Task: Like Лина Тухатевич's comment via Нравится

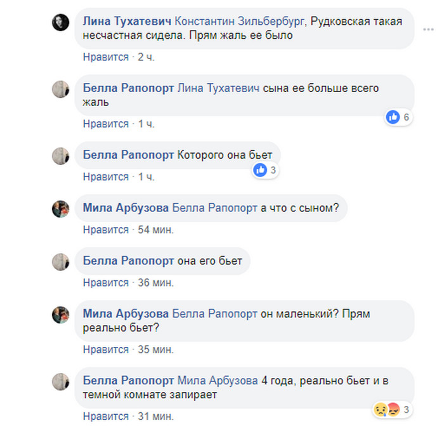Action: [106, 57]
